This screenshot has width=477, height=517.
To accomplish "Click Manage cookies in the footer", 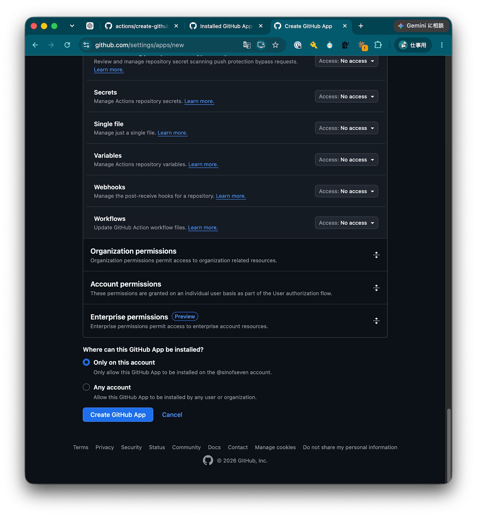I will point(275,447).
